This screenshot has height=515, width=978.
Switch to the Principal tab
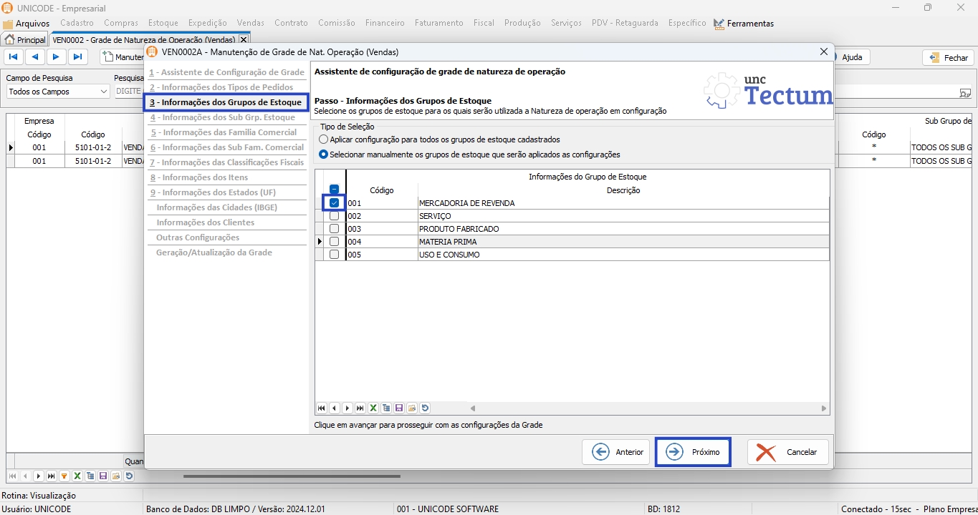tap(25, 40)
